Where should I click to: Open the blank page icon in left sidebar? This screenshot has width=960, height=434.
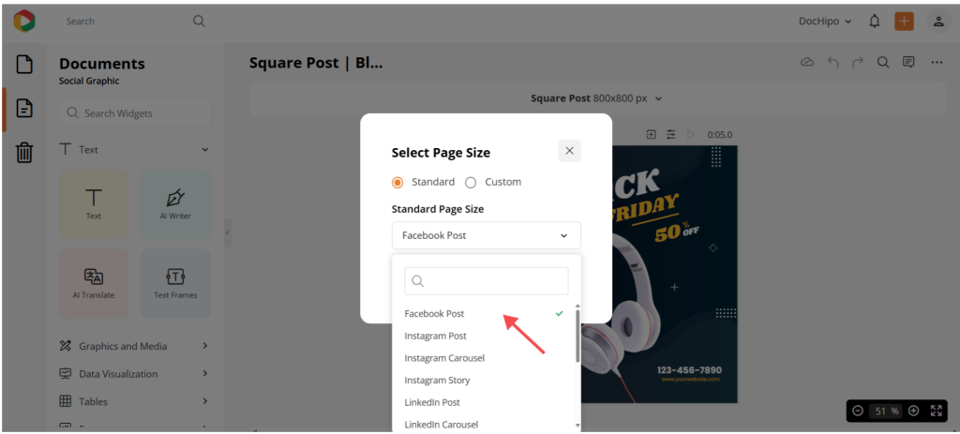(23, 65)
